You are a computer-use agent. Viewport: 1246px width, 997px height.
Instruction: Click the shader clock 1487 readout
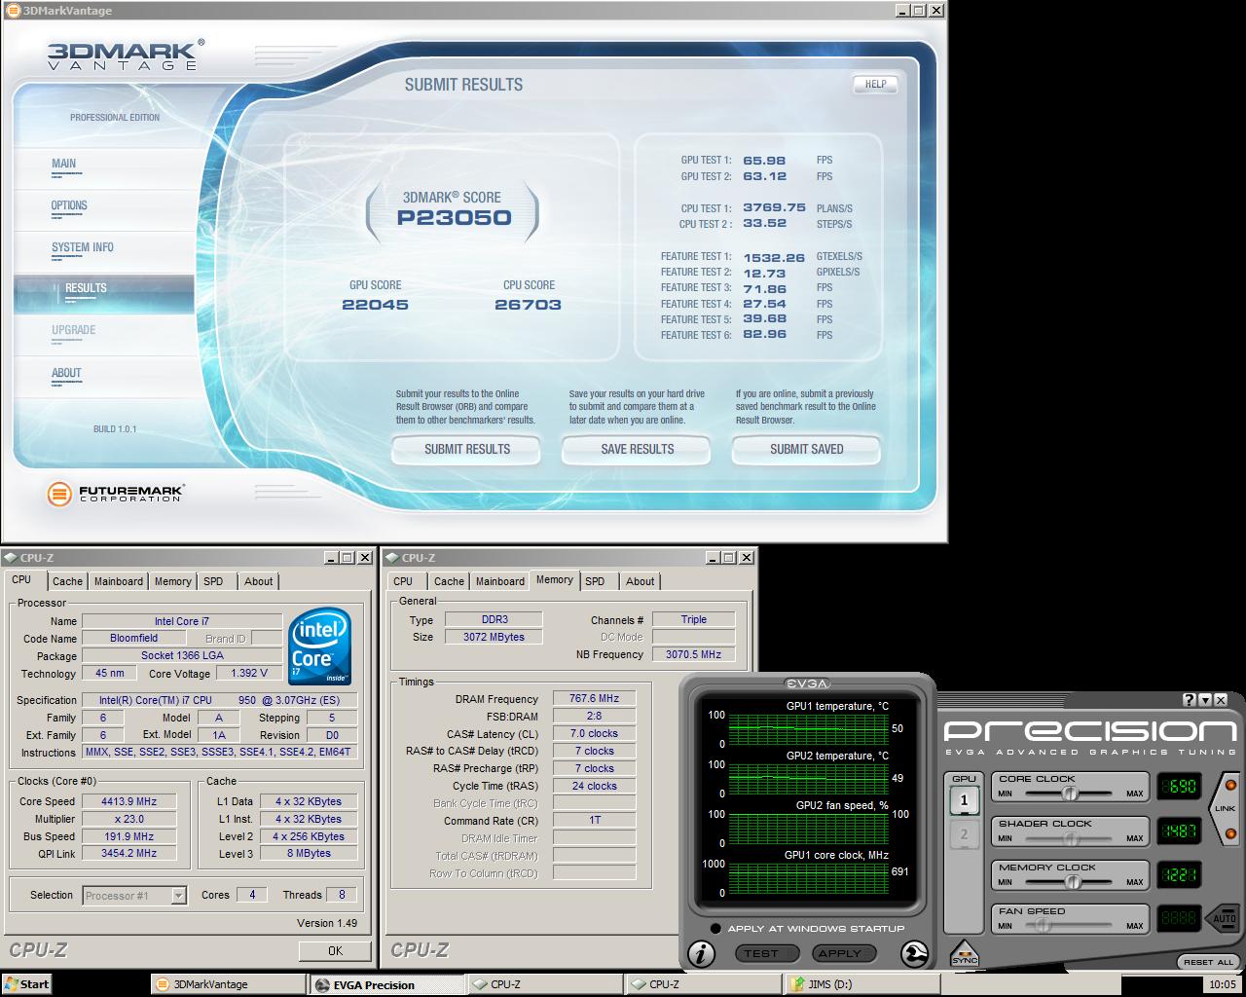pyautogui.click(x=1179, y=831)
